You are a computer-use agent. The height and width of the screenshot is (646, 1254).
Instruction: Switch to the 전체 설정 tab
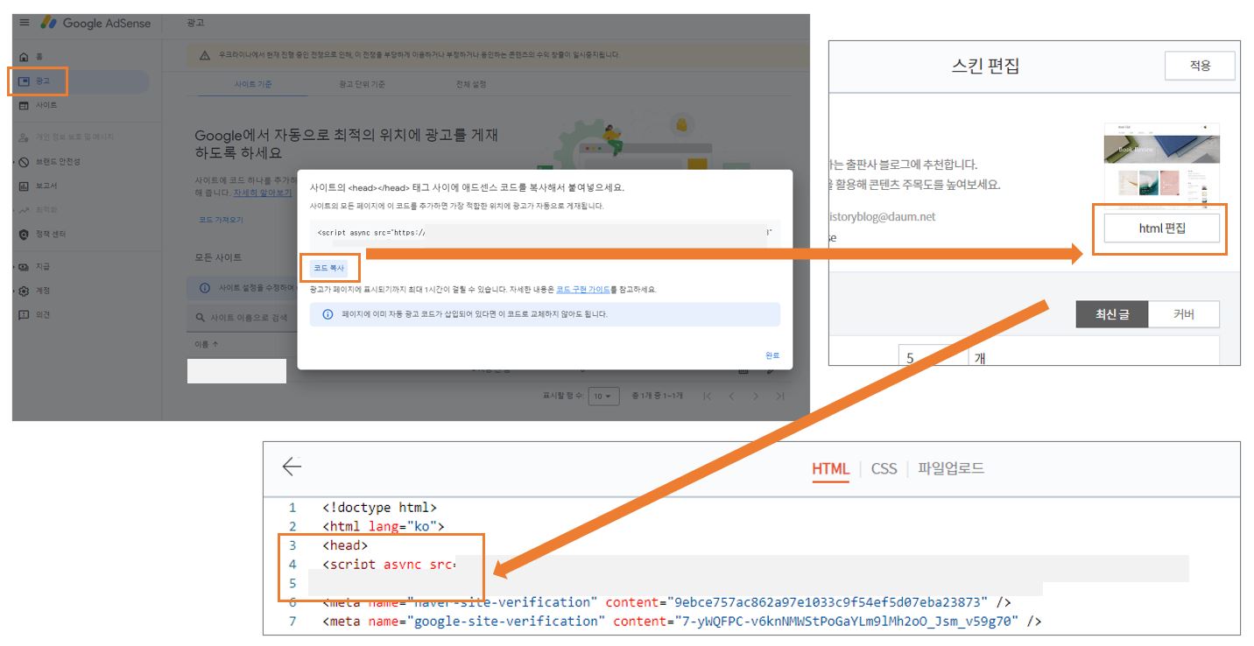pyautogui.click(x=470, y=84)
